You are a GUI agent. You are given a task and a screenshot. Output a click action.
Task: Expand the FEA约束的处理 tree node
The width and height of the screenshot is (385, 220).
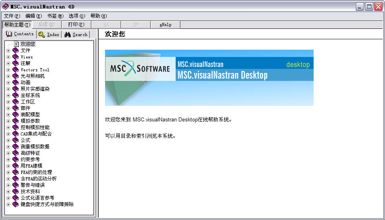tap(8, 172)
